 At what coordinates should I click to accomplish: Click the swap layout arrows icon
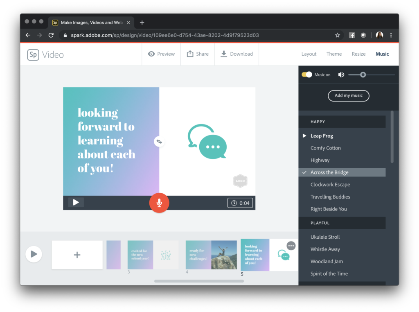(x=159, y=142)
